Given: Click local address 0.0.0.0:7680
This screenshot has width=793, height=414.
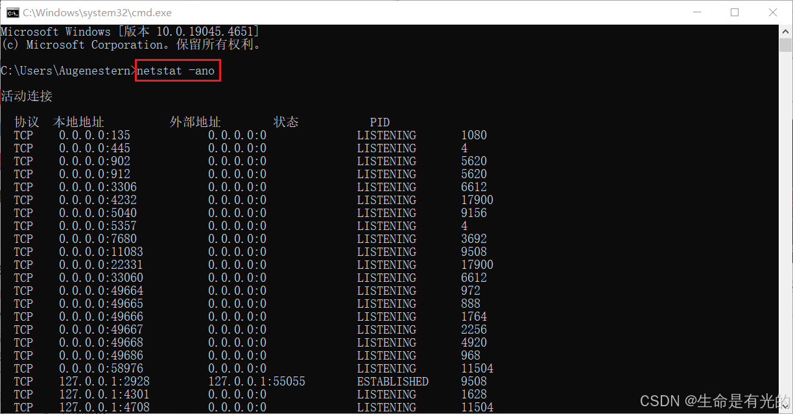Looking at the screenshot, I should (x=98, y=239).
